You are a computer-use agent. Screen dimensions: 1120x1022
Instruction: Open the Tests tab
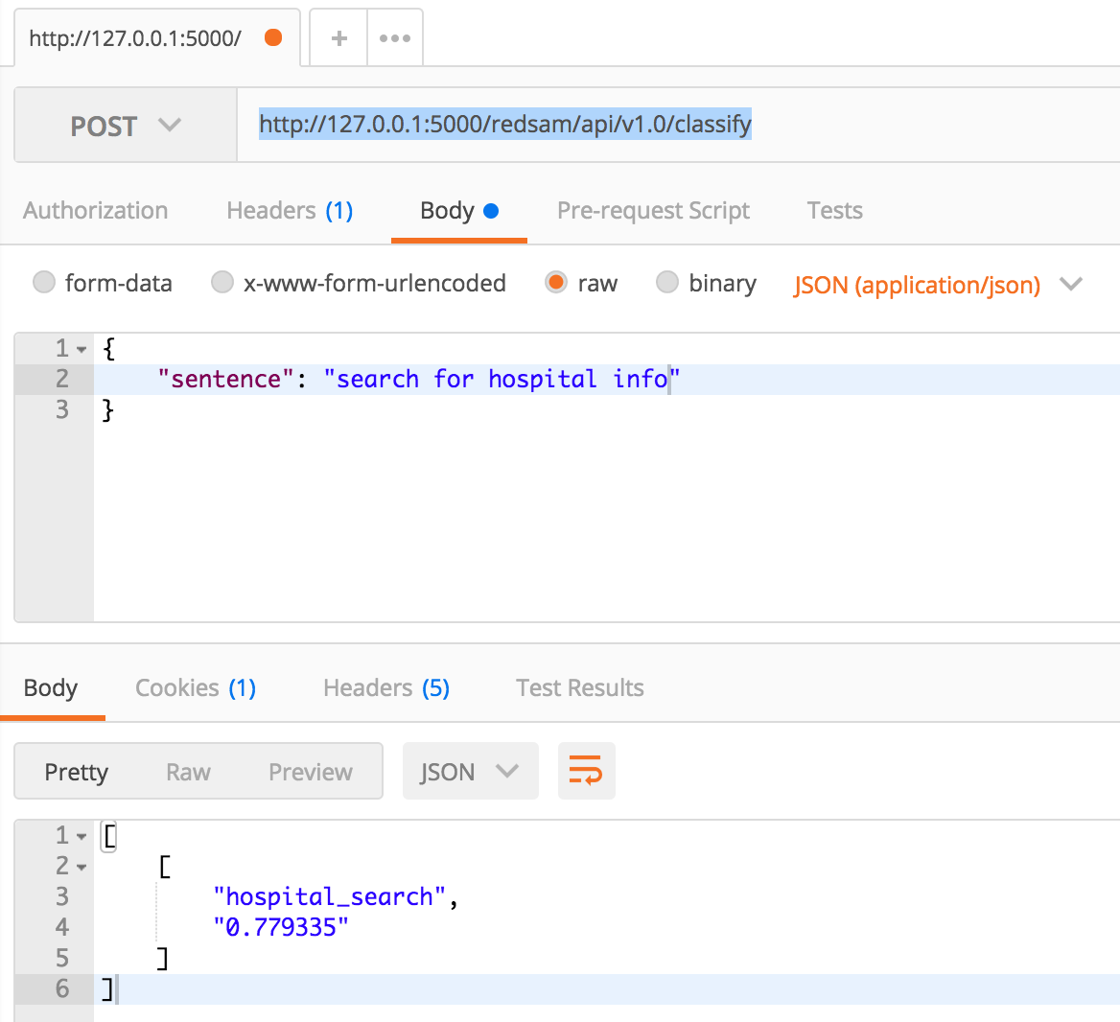(833, 210)
